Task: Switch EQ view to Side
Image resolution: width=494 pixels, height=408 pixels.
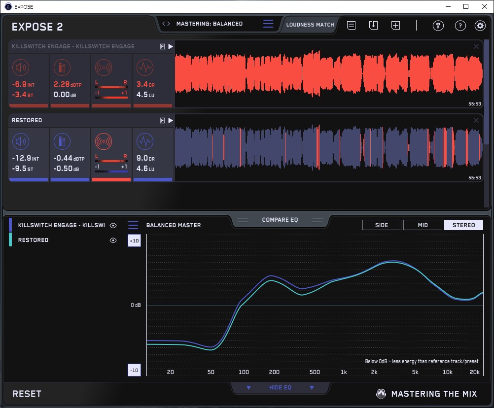Action: click(x=382, y=225)
